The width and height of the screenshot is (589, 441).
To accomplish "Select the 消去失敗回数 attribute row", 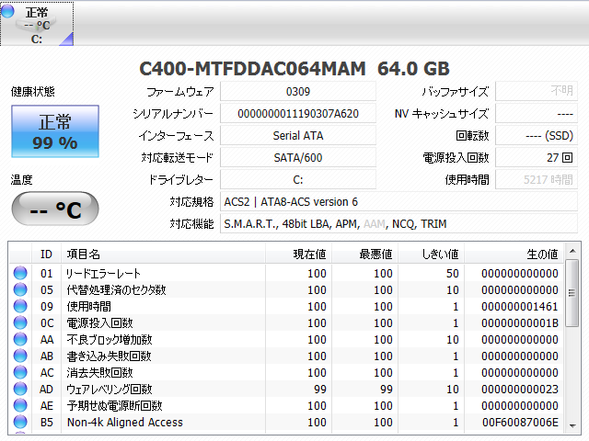I will click(286, 372).
